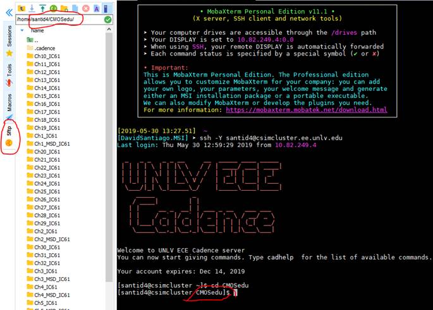Click the download selected files arrow icon
Image resolution: width=433 pixels, height=310 pixels.
pyautogui.click(x=32, y=8)
